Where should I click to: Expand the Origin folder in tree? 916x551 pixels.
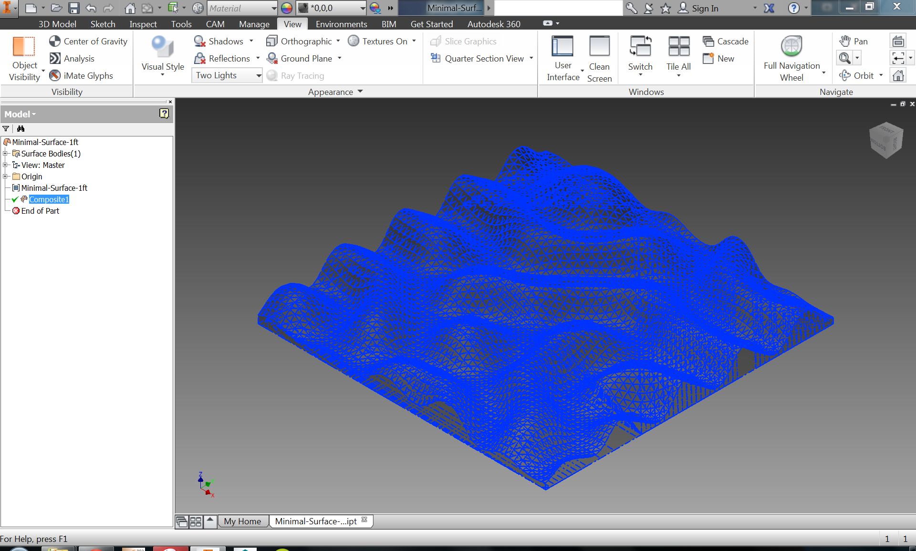pos(5,177)
